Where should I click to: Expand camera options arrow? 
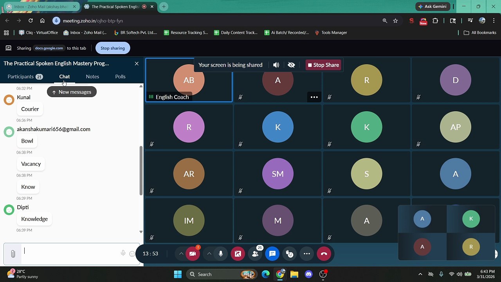point(181,254)
